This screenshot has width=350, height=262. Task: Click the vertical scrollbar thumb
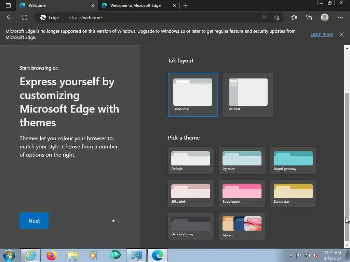[347, 166]
